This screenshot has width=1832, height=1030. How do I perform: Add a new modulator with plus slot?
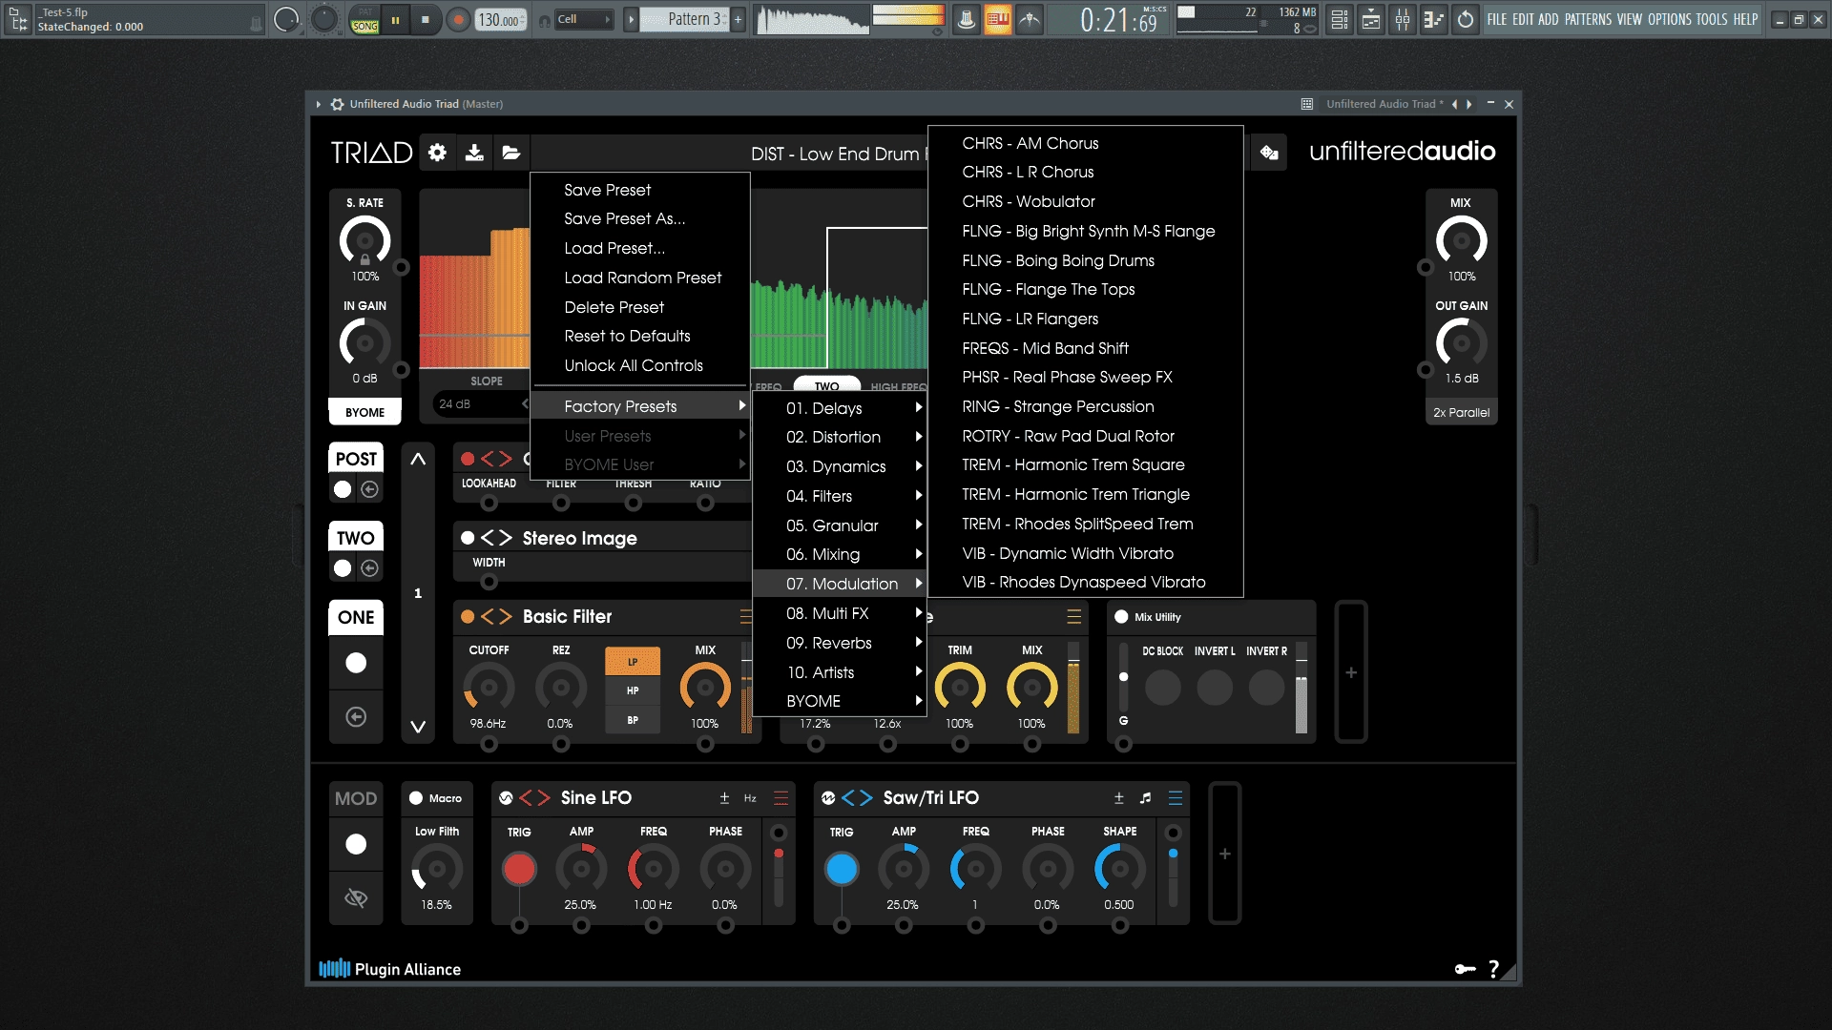point(1225,854)
